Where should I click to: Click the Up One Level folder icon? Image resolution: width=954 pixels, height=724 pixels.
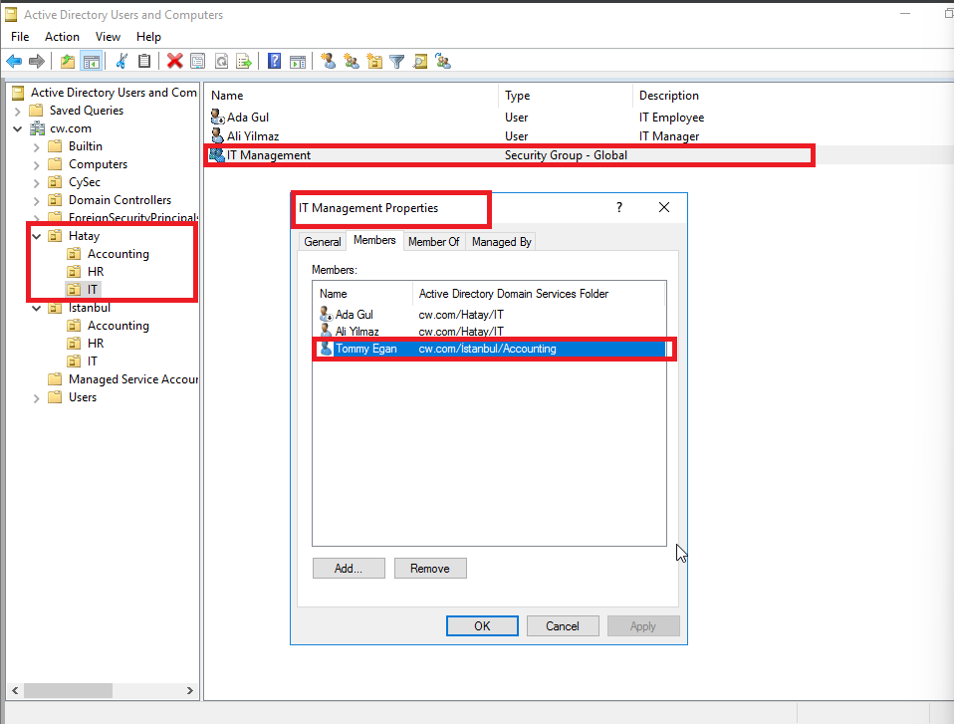pyautogui.click(x=67, y=62)
